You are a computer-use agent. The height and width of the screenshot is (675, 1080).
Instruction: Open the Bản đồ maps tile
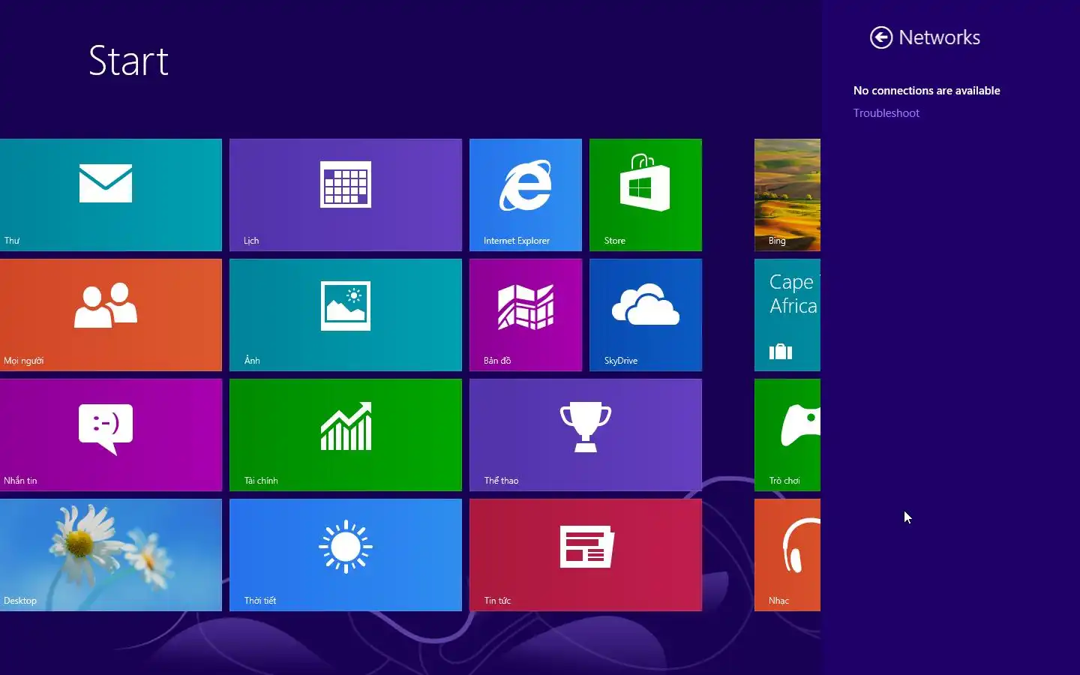(526, 315)
